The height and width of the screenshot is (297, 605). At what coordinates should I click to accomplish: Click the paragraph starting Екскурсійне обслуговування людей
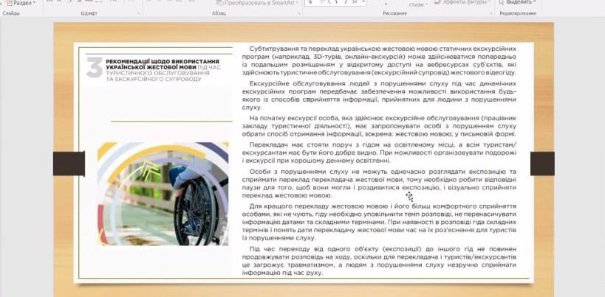pyautogui.click(x=379, y=95)
